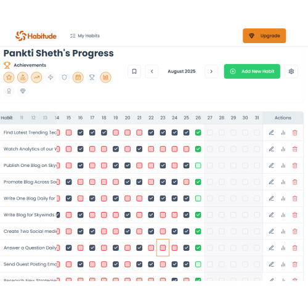308x308 pixels.
Task: Open settings gear next to Add New Habit
Action: click(x=291, y=71)
